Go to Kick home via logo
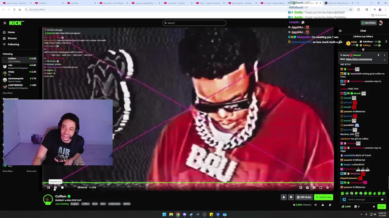389x218 pixels. (16, 23)
